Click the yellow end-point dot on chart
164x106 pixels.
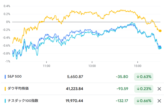[x=160, y=31]
